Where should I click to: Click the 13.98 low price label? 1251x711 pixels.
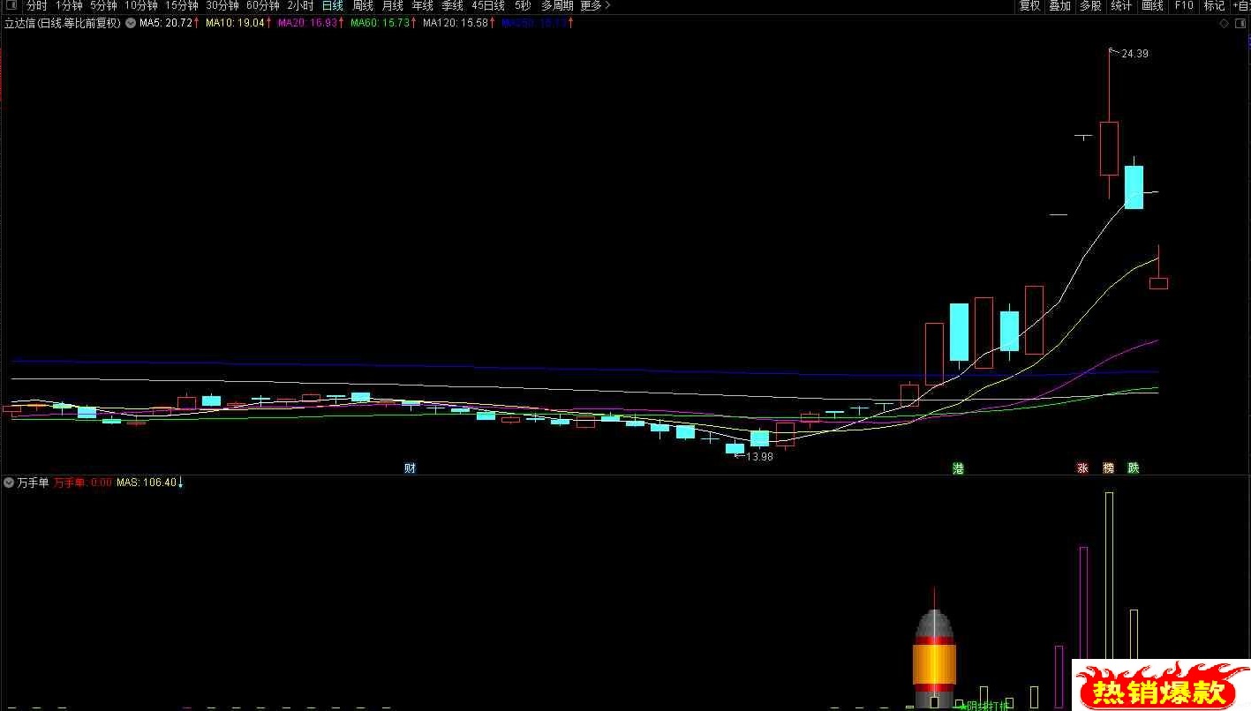tap(759, 456)
